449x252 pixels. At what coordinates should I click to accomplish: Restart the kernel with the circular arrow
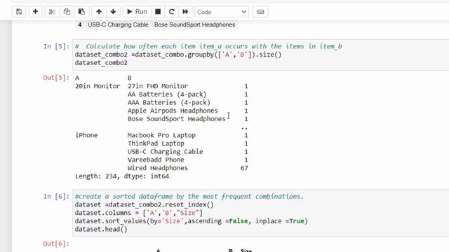coord(171,12)
